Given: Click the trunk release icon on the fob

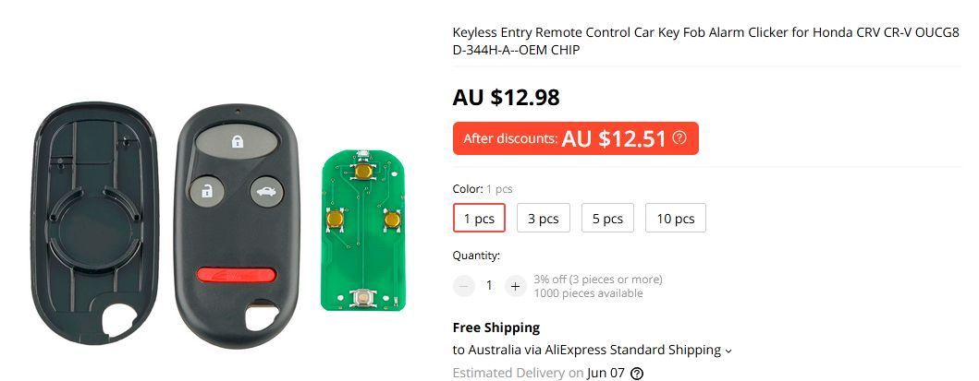Looking at the screenshot, I should point(266,190).
